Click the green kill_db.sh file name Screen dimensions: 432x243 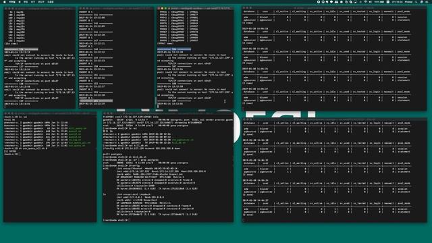[x=179, y=142]
